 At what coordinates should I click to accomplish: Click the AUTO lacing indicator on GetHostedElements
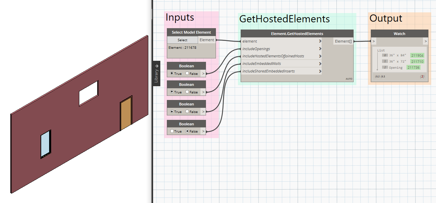point(349,79)
